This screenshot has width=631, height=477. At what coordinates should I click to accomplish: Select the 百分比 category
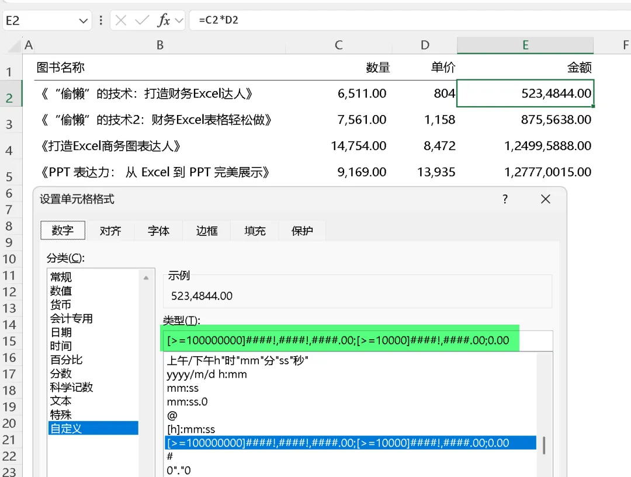(x=93, y=360)
